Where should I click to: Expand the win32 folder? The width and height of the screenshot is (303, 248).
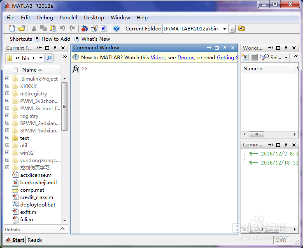coord(7,153)
